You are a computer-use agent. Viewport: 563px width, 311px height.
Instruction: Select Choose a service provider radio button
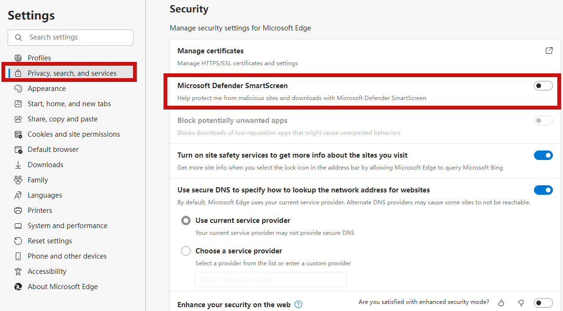point(185,251)
